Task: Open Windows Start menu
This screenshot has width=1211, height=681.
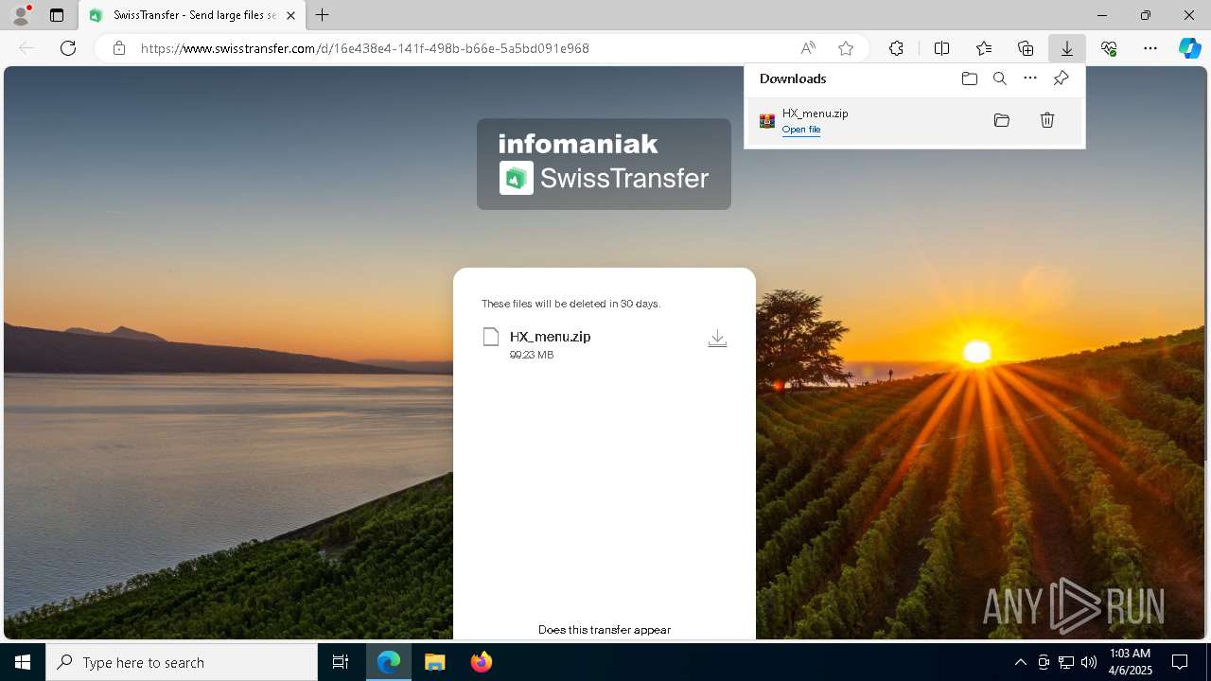Action: pyautogui.click(x=23, y=662)
